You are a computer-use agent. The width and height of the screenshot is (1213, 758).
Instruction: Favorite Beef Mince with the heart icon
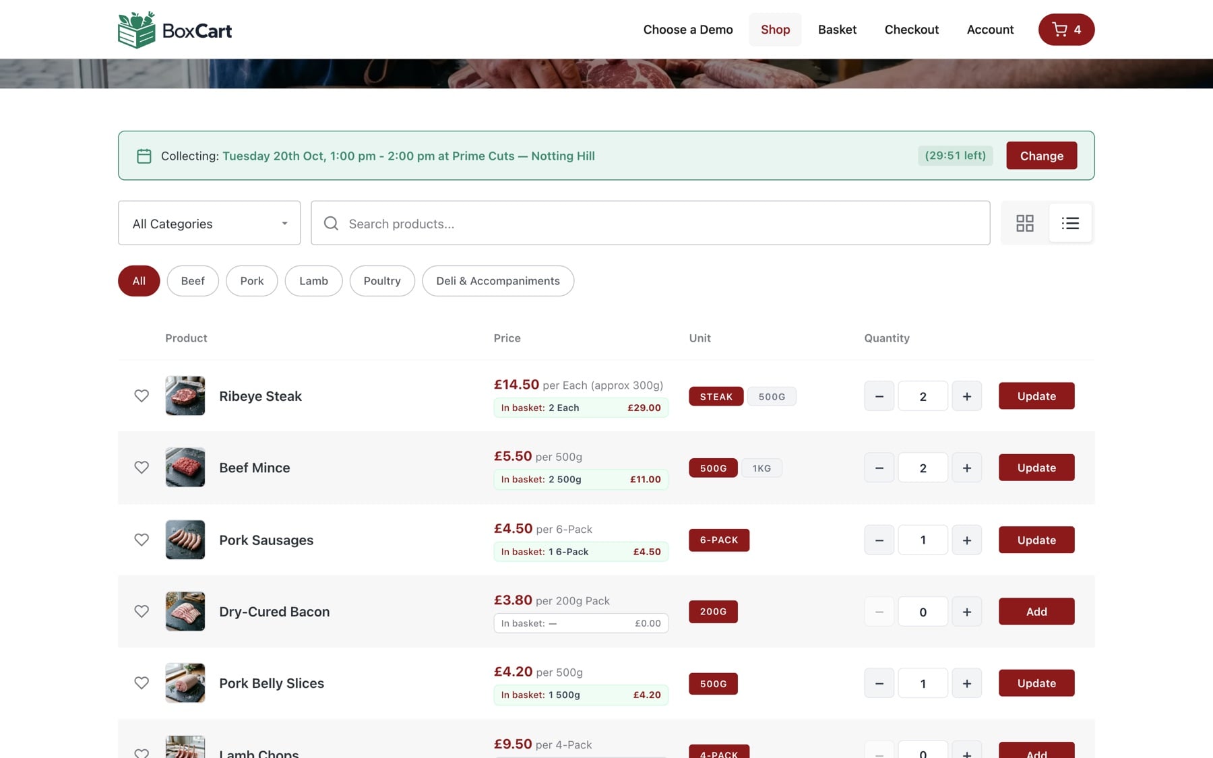142,467
